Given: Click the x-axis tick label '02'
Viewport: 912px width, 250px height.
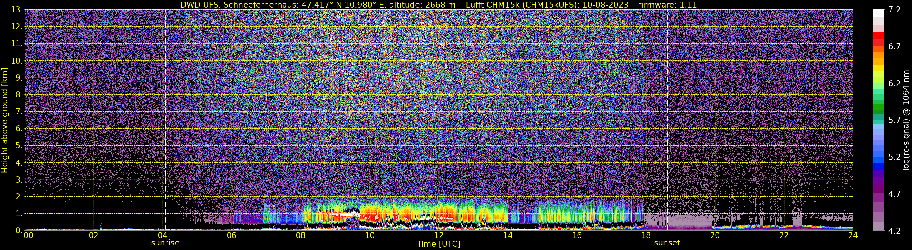Looking at the screenshot, I should point(94,235).
